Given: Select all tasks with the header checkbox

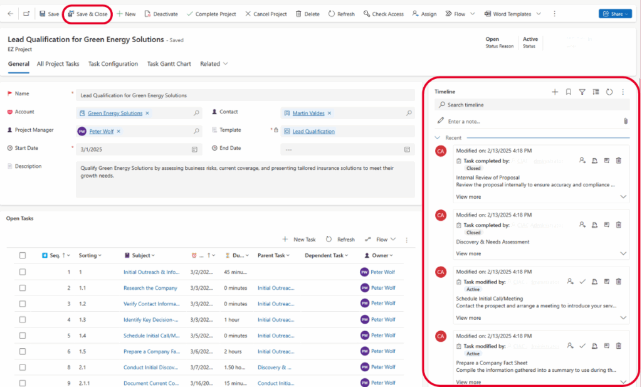Looking at the screenshot, I should pyautogui.click(x=23, y=255).
